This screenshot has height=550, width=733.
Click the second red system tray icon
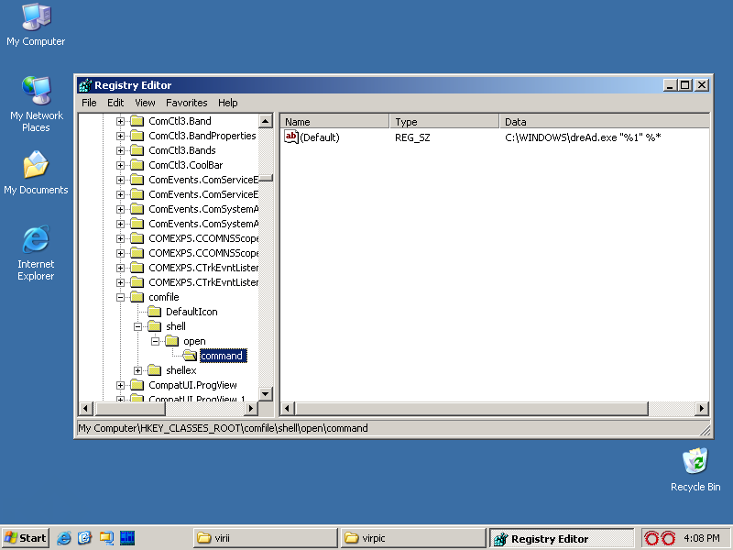pyautogui.click(x=668, y=538)
